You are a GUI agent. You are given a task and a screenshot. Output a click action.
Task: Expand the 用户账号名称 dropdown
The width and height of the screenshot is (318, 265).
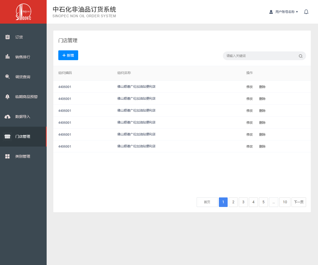point(284,12)
